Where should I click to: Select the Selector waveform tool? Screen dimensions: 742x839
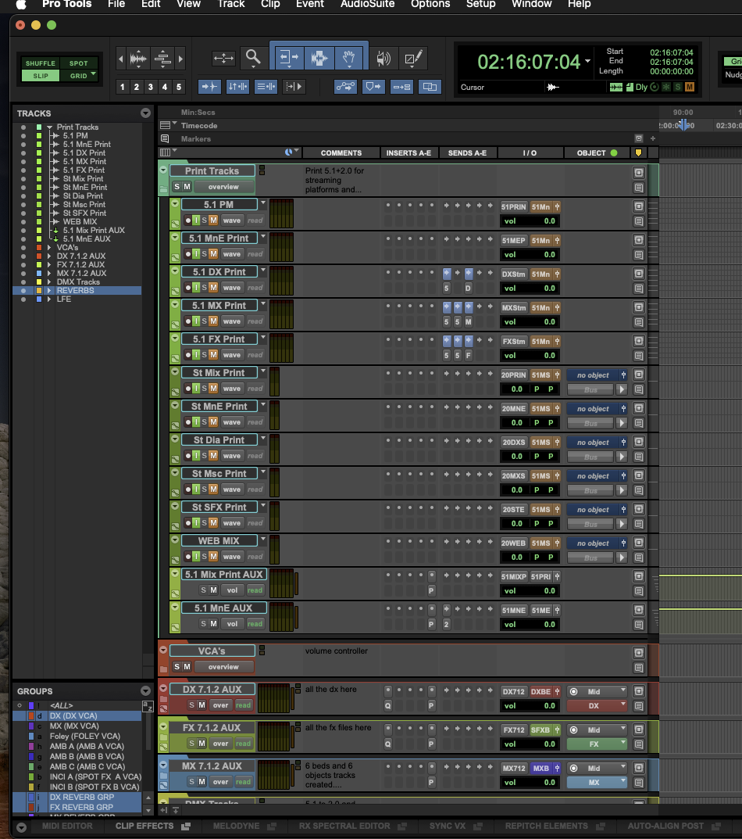tap(319, 58)
